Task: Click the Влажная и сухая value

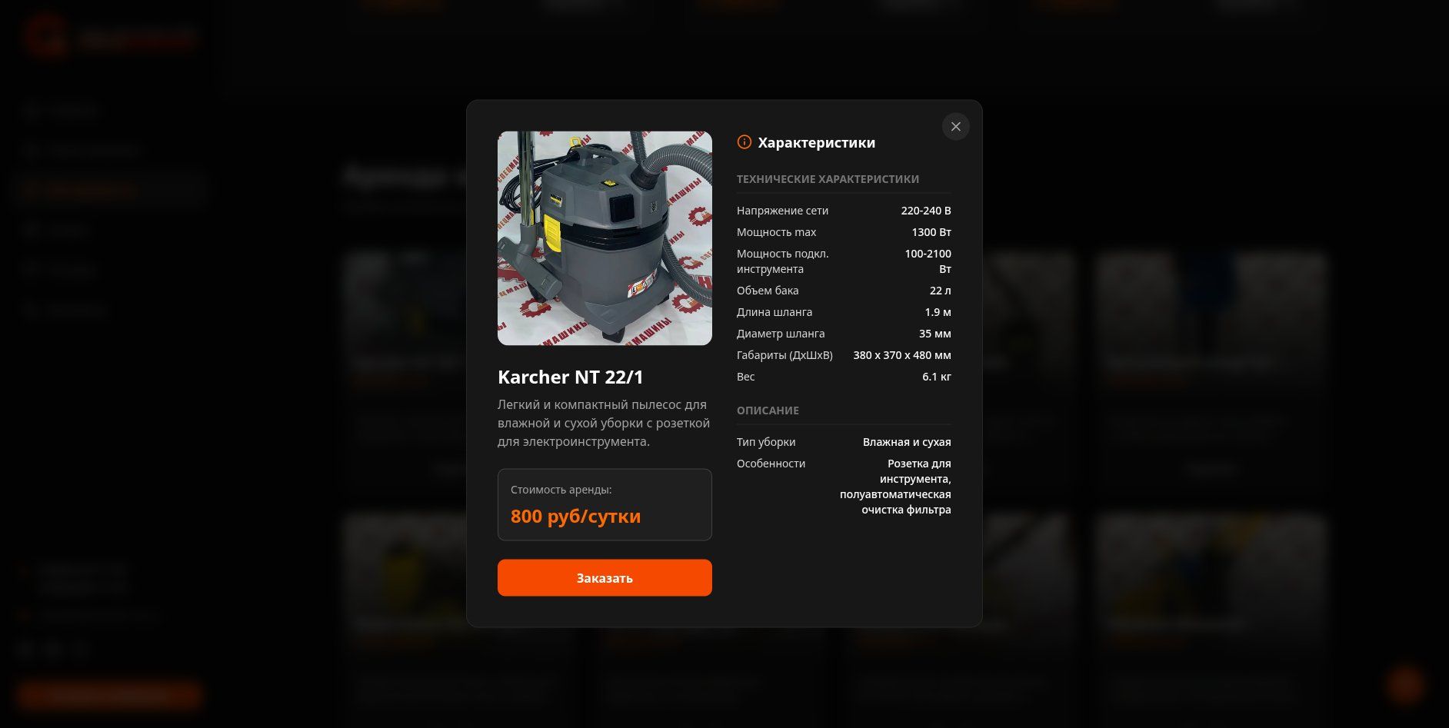Action: click(x=907, y=442)
